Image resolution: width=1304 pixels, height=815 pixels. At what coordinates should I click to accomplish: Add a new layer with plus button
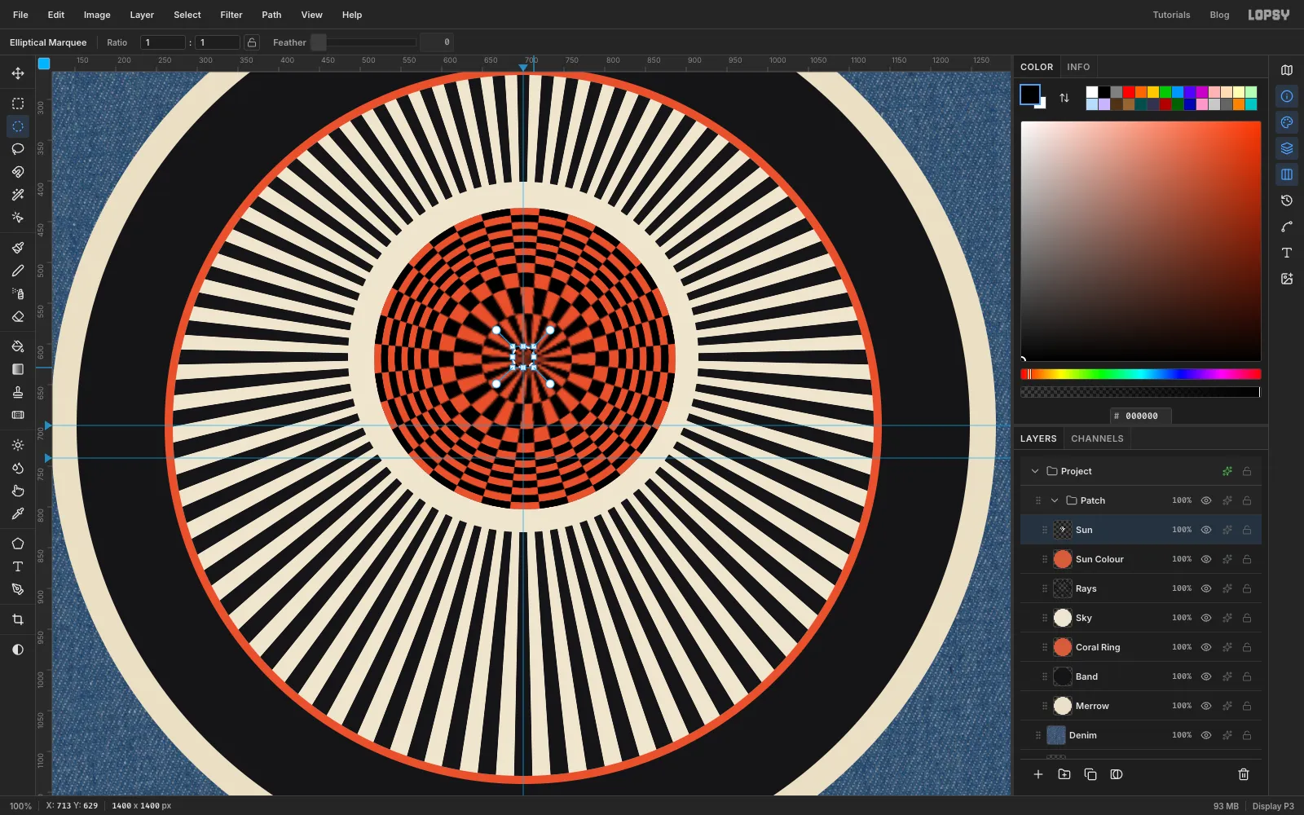tap(1038, 774)
